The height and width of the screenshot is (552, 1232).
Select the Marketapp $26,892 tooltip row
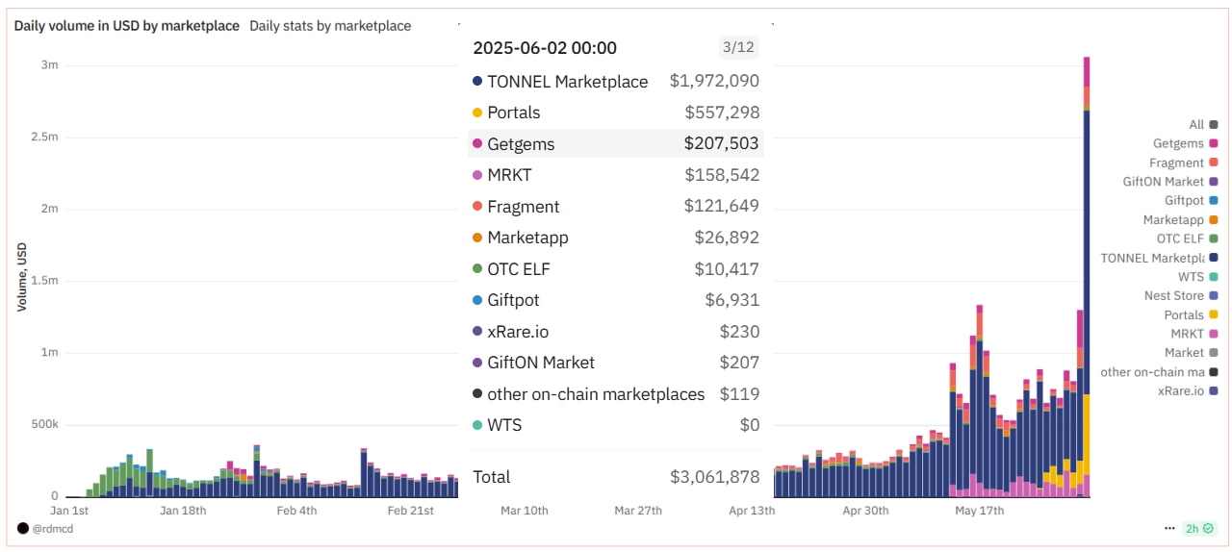coord(616,238)
